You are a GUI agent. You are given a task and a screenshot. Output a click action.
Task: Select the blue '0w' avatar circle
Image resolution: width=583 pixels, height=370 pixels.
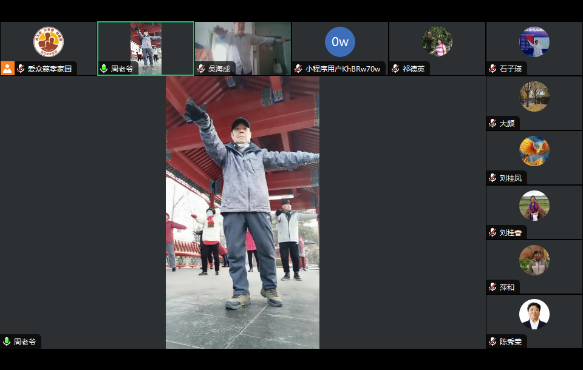[340, 42]
